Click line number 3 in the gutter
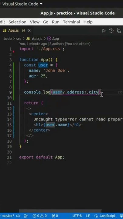 (x=10, y=60)
